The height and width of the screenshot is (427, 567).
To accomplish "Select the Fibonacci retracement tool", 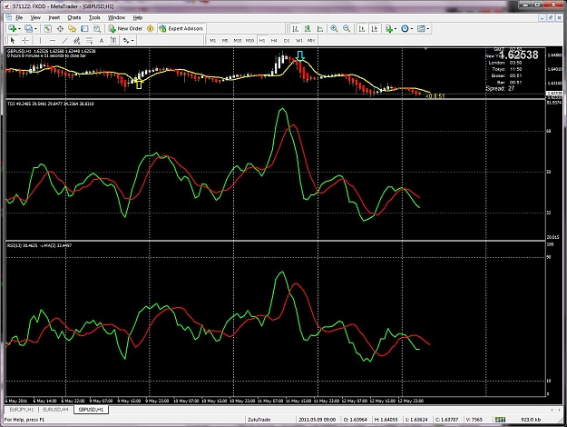I will click(89, 41).
